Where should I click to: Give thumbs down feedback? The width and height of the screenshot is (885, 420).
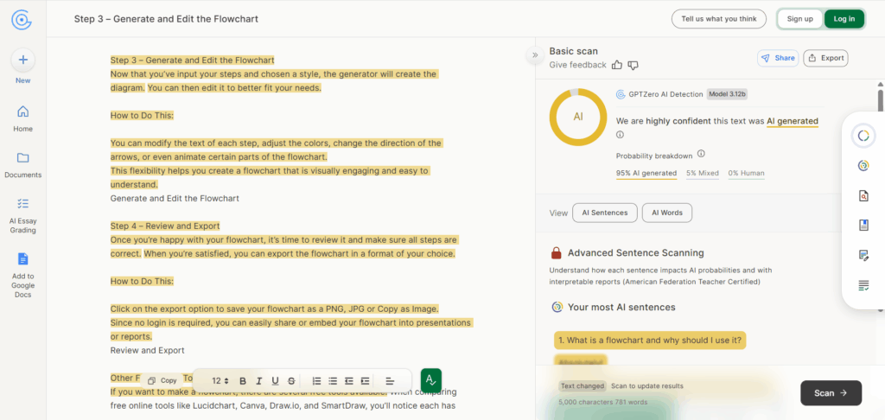pos(633,66)
